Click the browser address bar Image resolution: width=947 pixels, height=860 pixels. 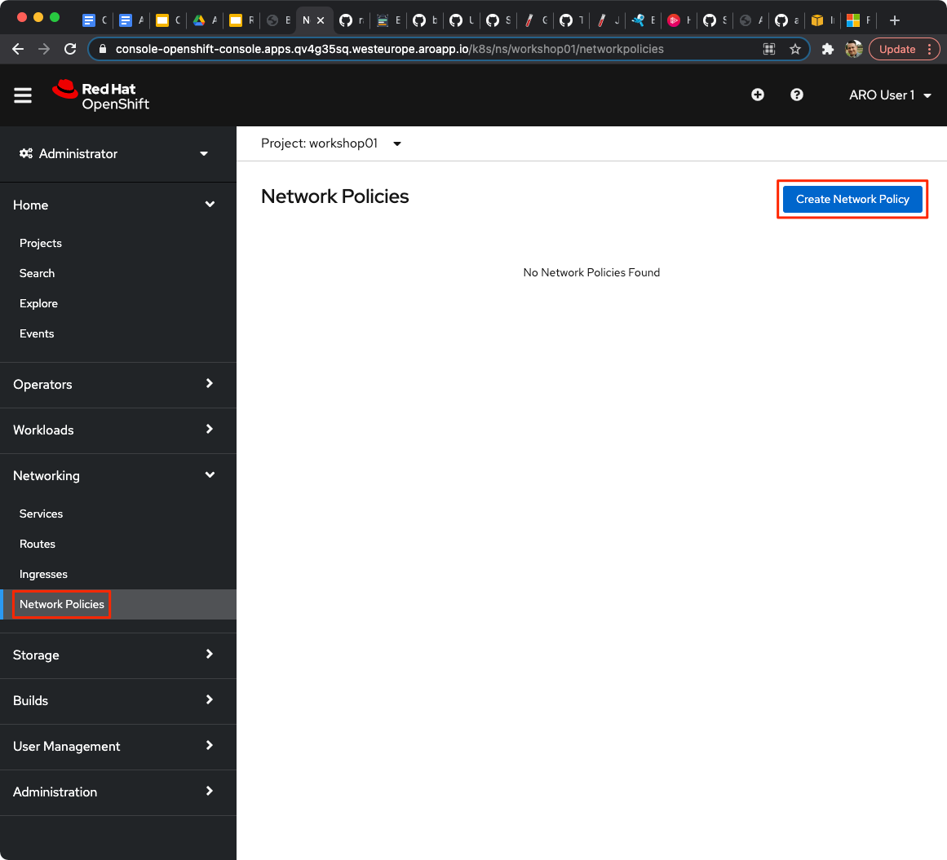tap(408, 49)
